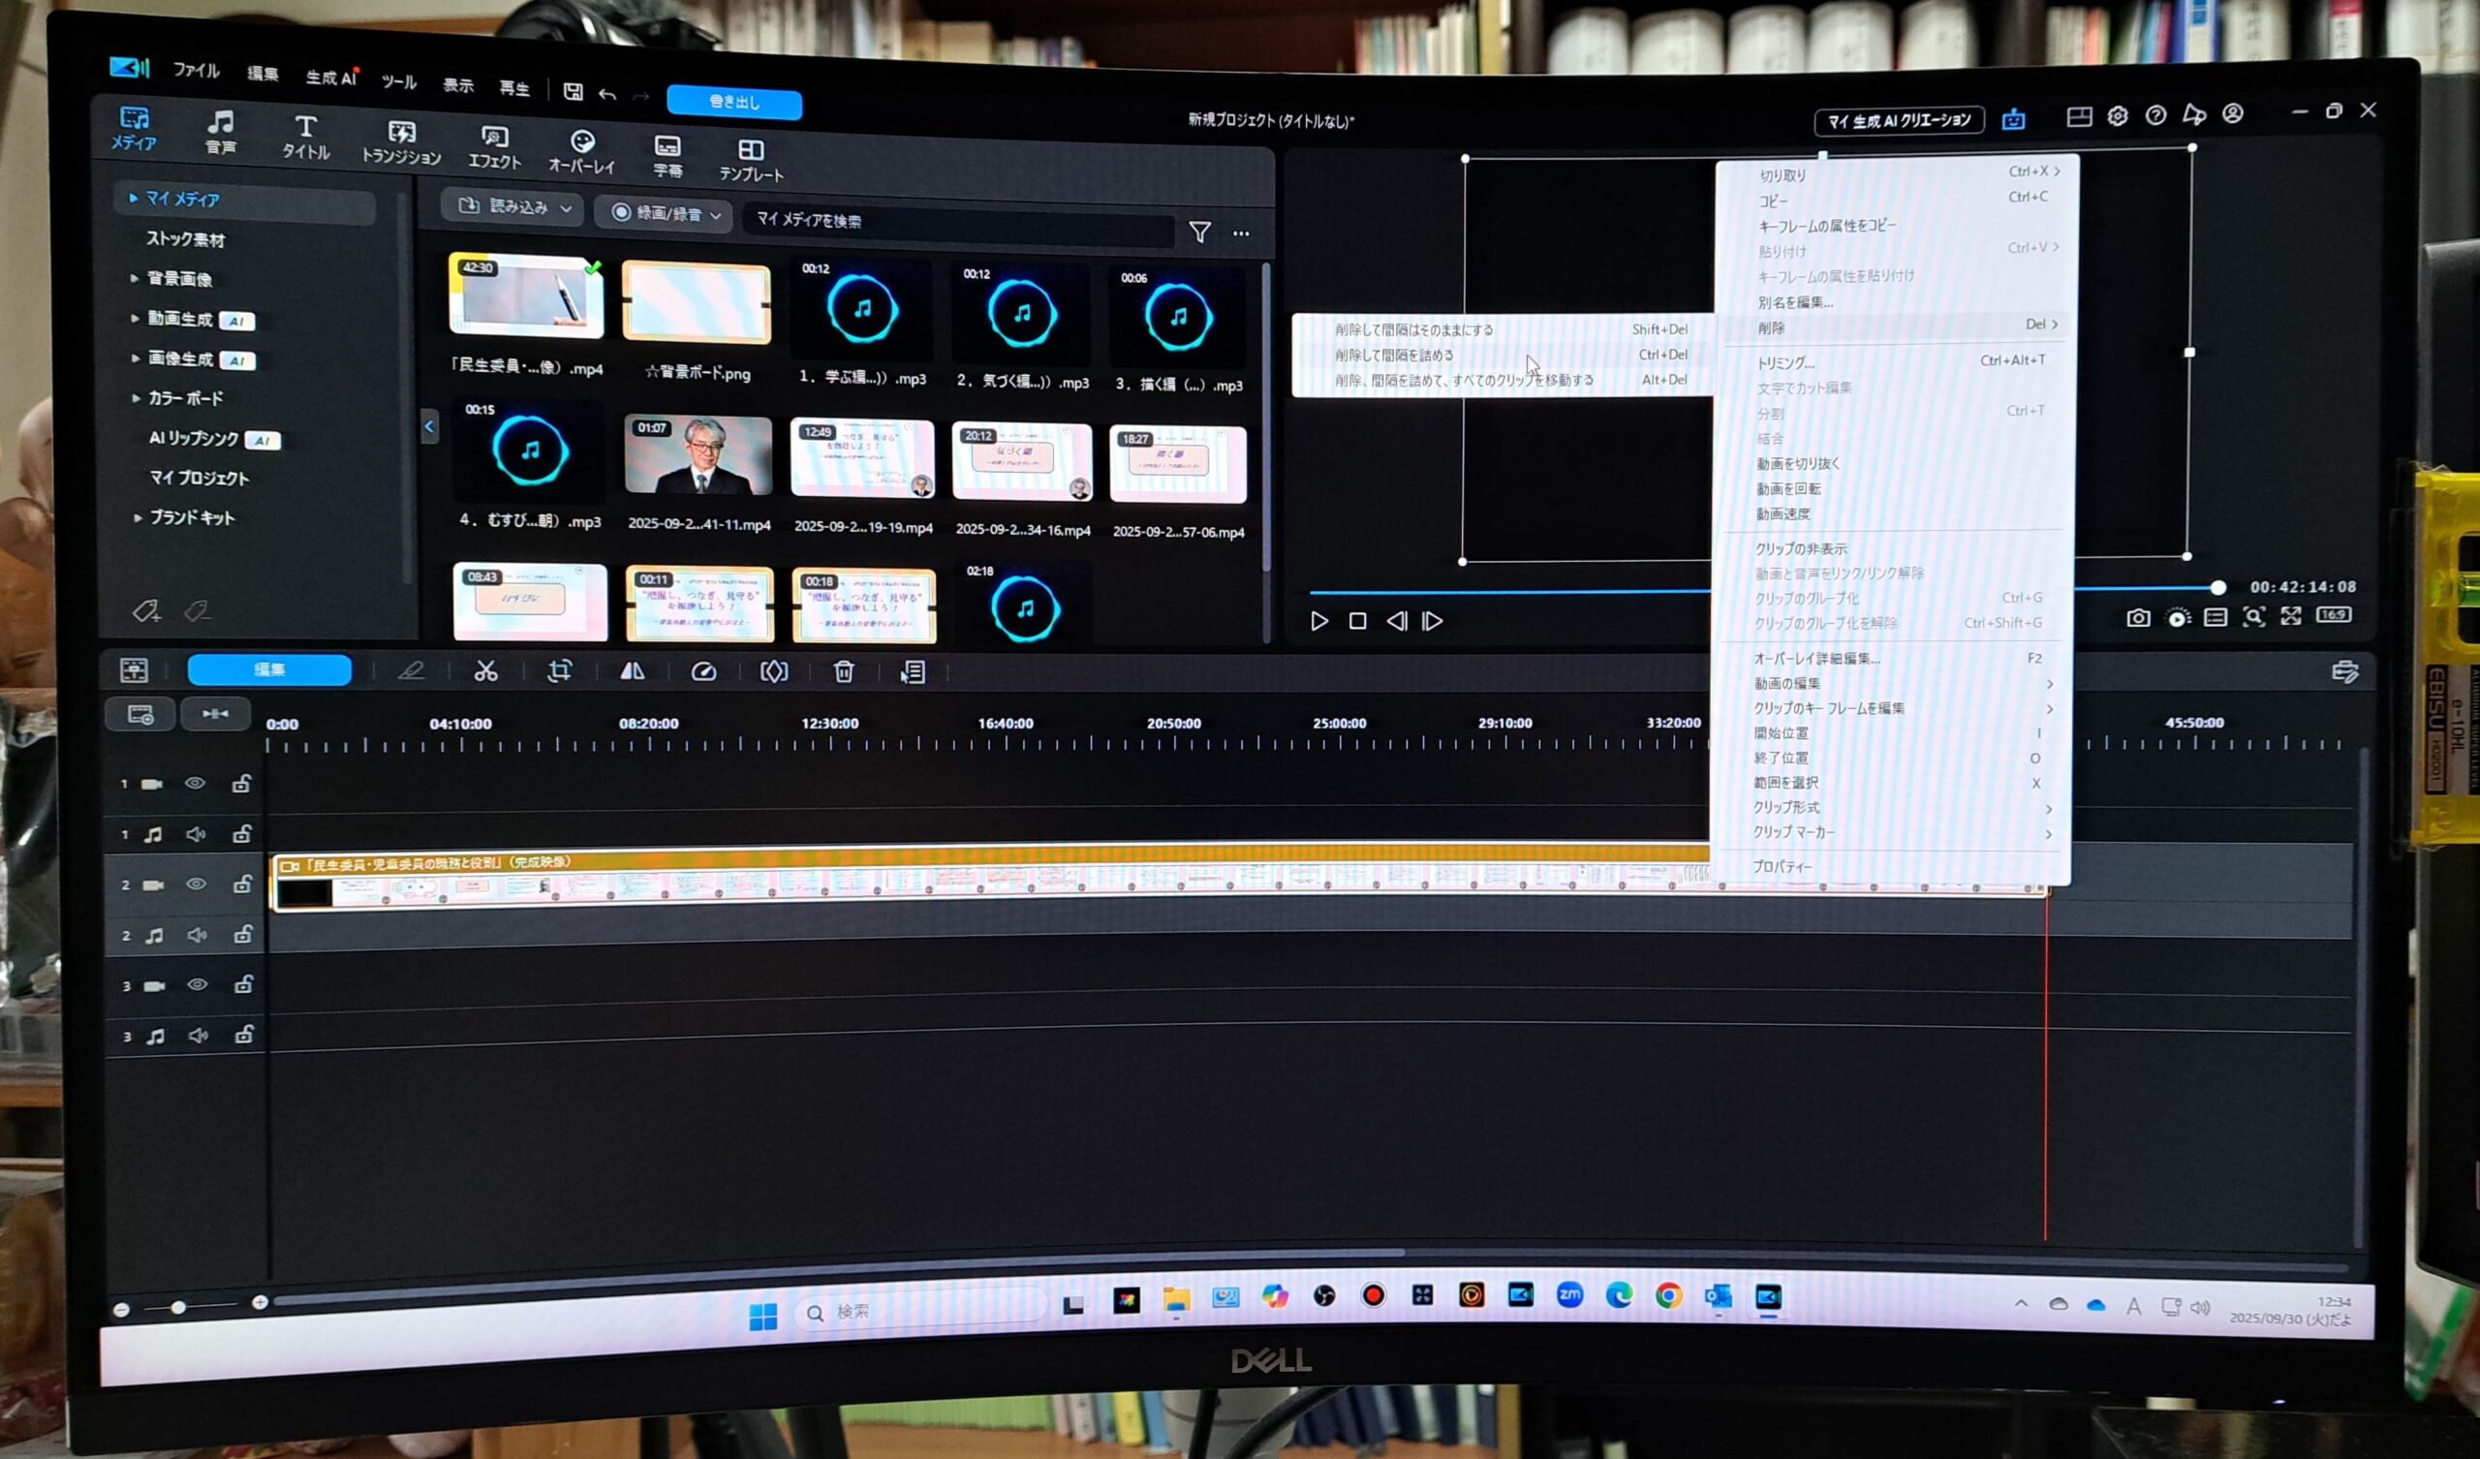
Task: Choose トリミング... from context menu
Action: pyautogui.click(x=1785, y=362)
